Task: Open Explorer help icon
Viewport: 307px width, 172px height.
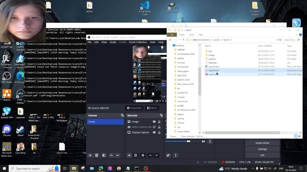Action: click(x=301, y=35)
